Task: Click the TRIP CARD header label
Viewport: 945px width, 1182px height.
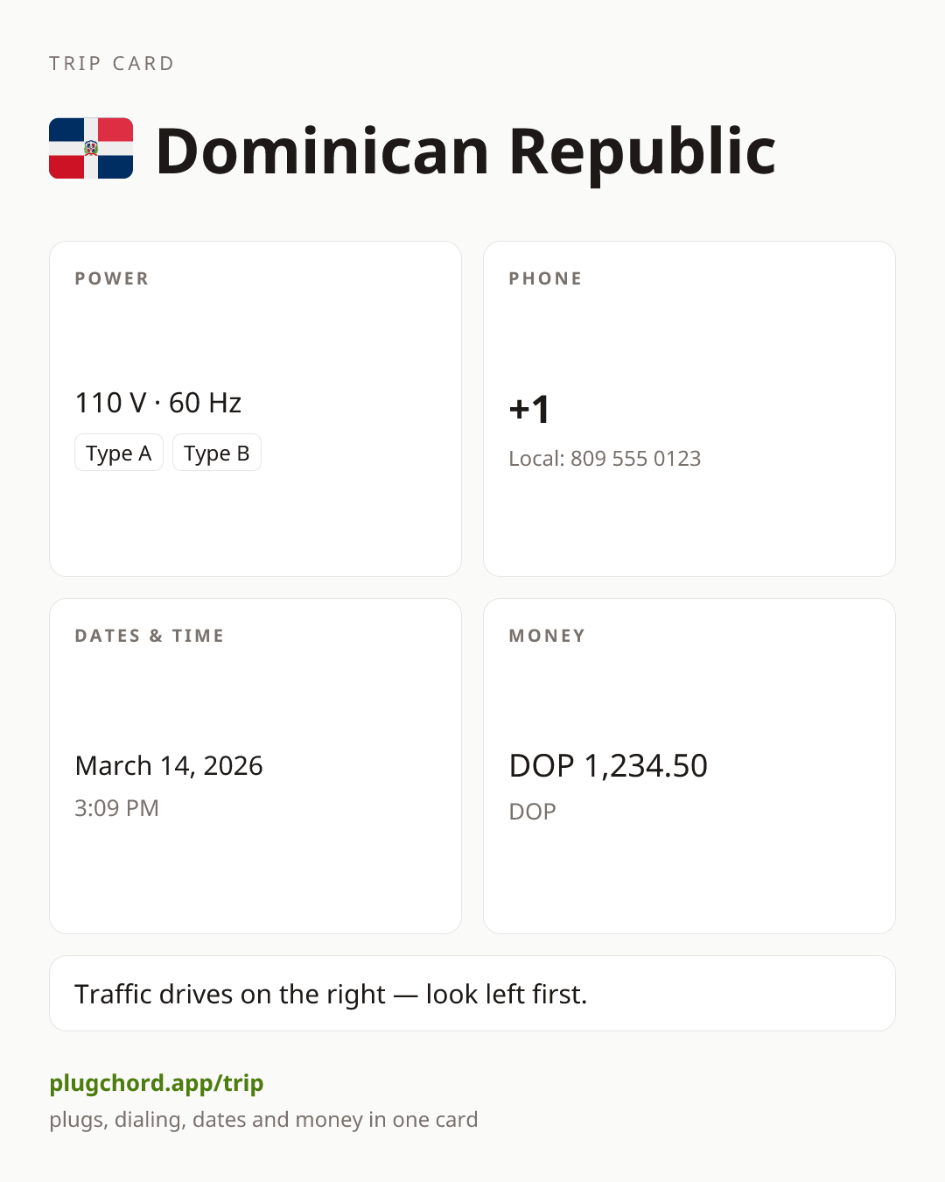Action: pos(112,63)
